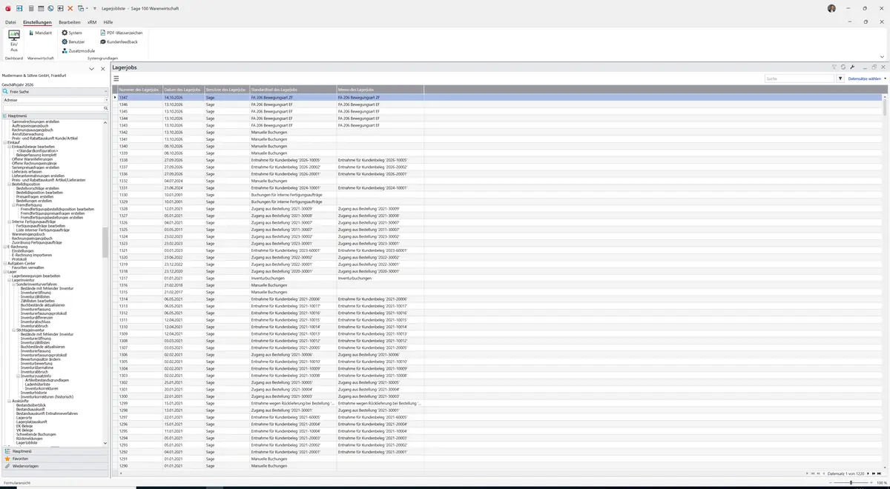This screenshot has height=489, width=890.
Task: Open Bestandsübersicht in tree
Action: click(30, 405)
